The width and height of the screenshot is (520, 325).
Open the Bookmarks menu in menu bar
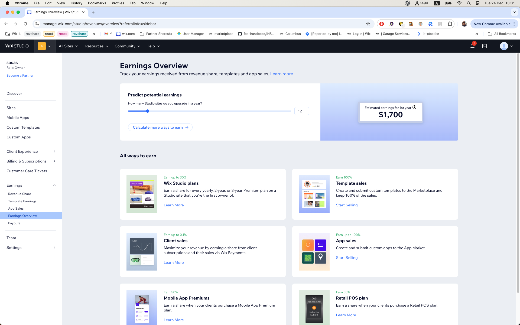coord(97,3)
